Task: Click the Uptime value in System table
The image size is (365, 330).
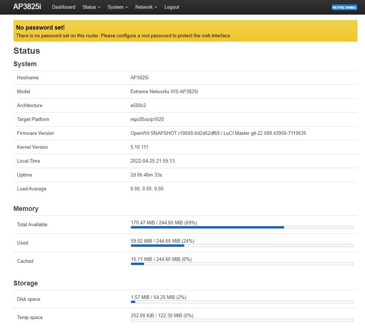Action: (x=146, y=175)
